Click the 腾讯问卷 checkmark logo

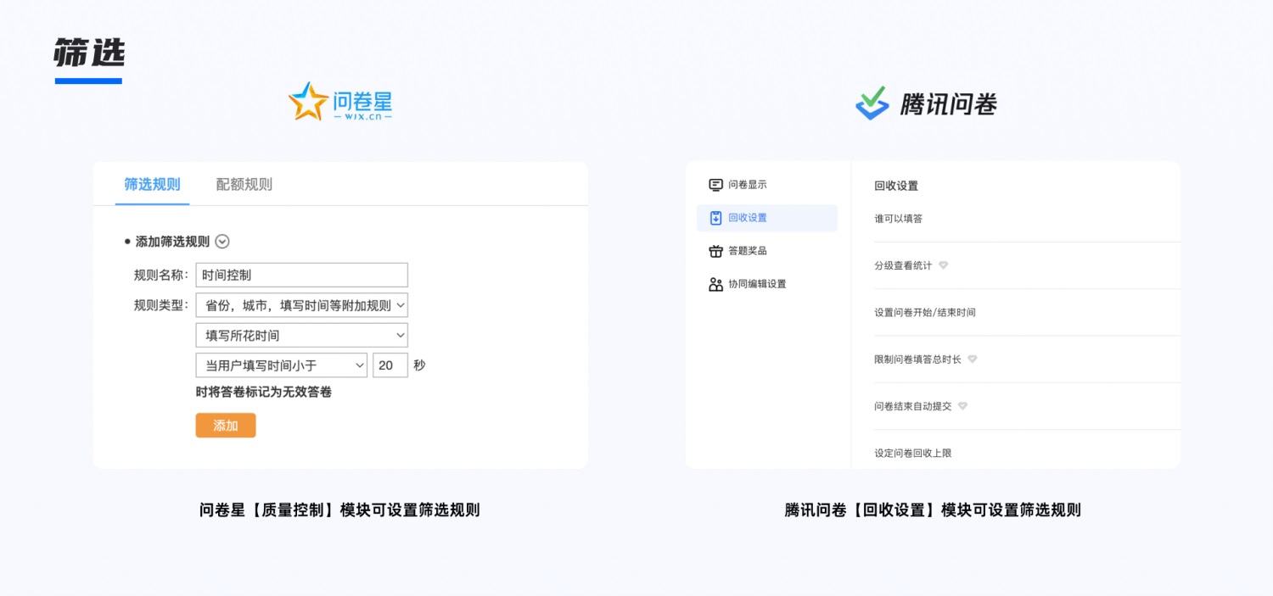pos(872,103)
